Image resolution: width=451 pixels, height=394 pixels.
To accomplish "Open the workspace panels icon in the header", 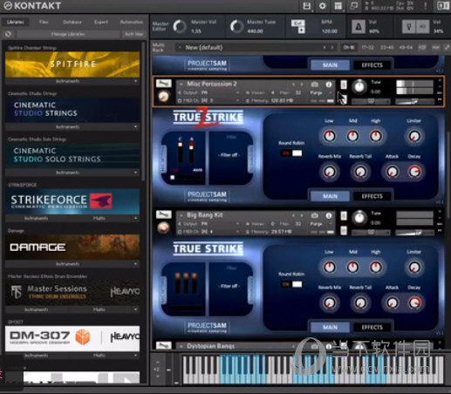I will (x=338, y=6).
